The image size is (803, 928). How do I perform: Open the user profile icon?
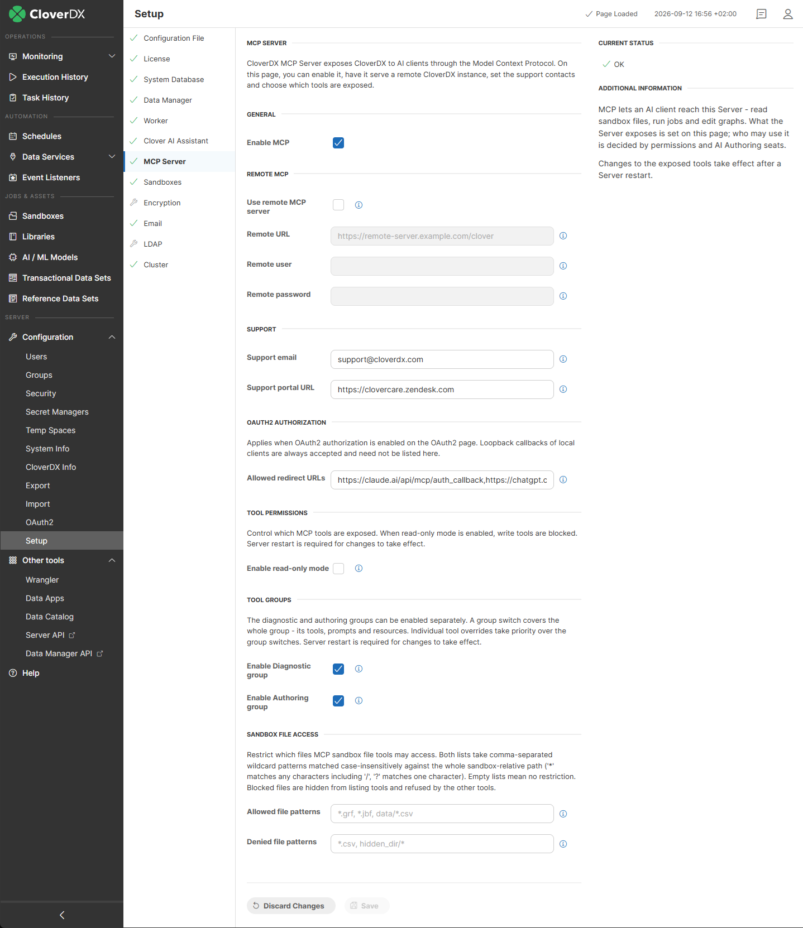pos(788,14)
